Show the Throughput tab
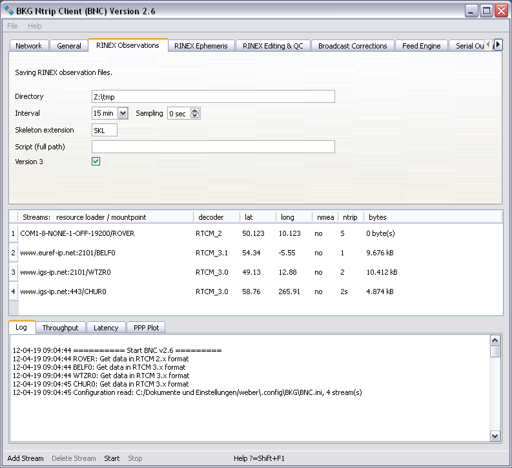Viewport: 512px width, 468px height. click(x=60, y=328)
